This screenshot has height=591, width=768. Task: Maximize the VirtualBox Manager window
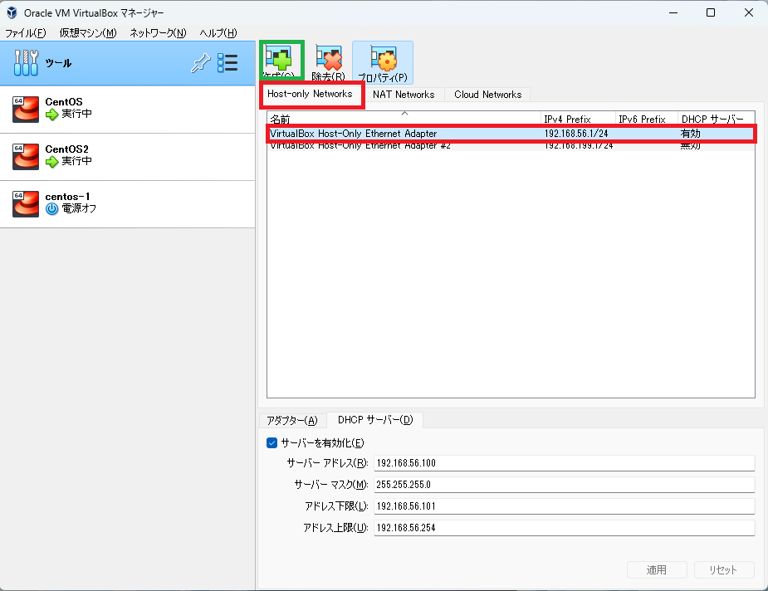711,12
